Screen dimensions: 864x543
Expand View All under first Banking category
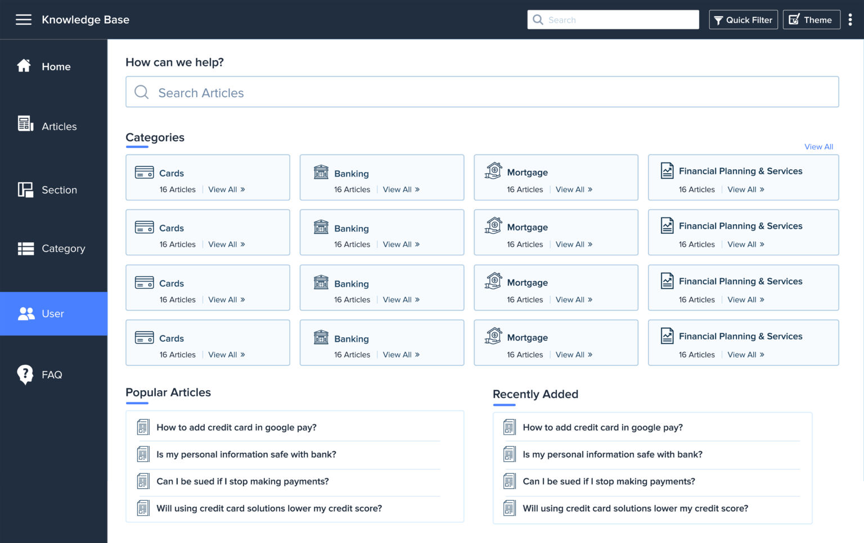point(401,190)
